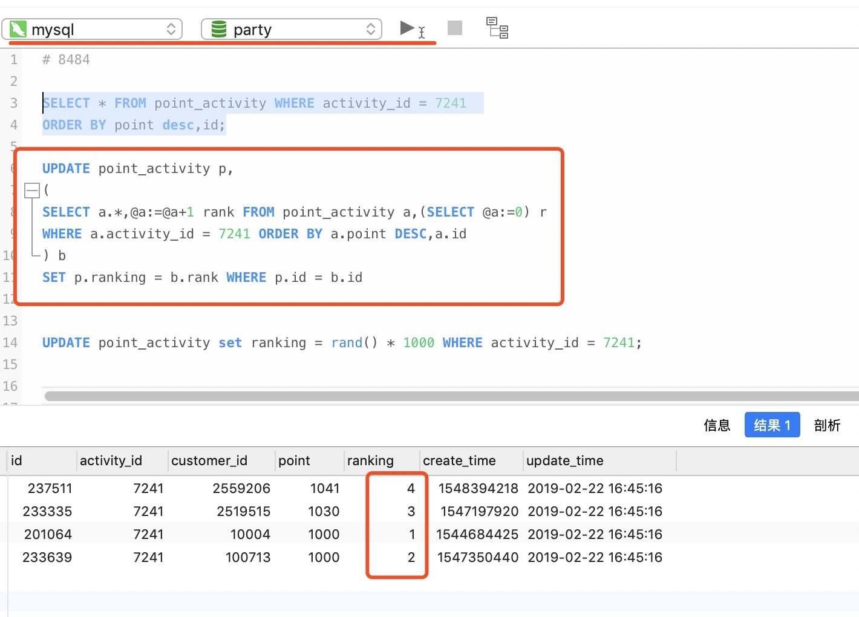Select ranking cell in row 233639
The image size is (859, 617).
pyautogui.click(x=411, y=557)
